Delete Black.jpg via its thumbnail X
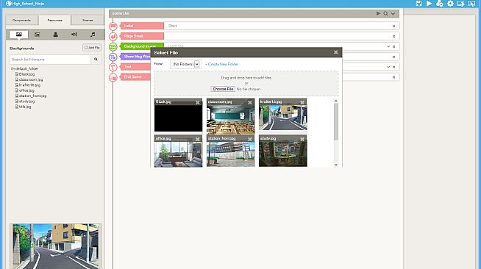The width and height of the screenshot is (481, 269). pos(198,102)
